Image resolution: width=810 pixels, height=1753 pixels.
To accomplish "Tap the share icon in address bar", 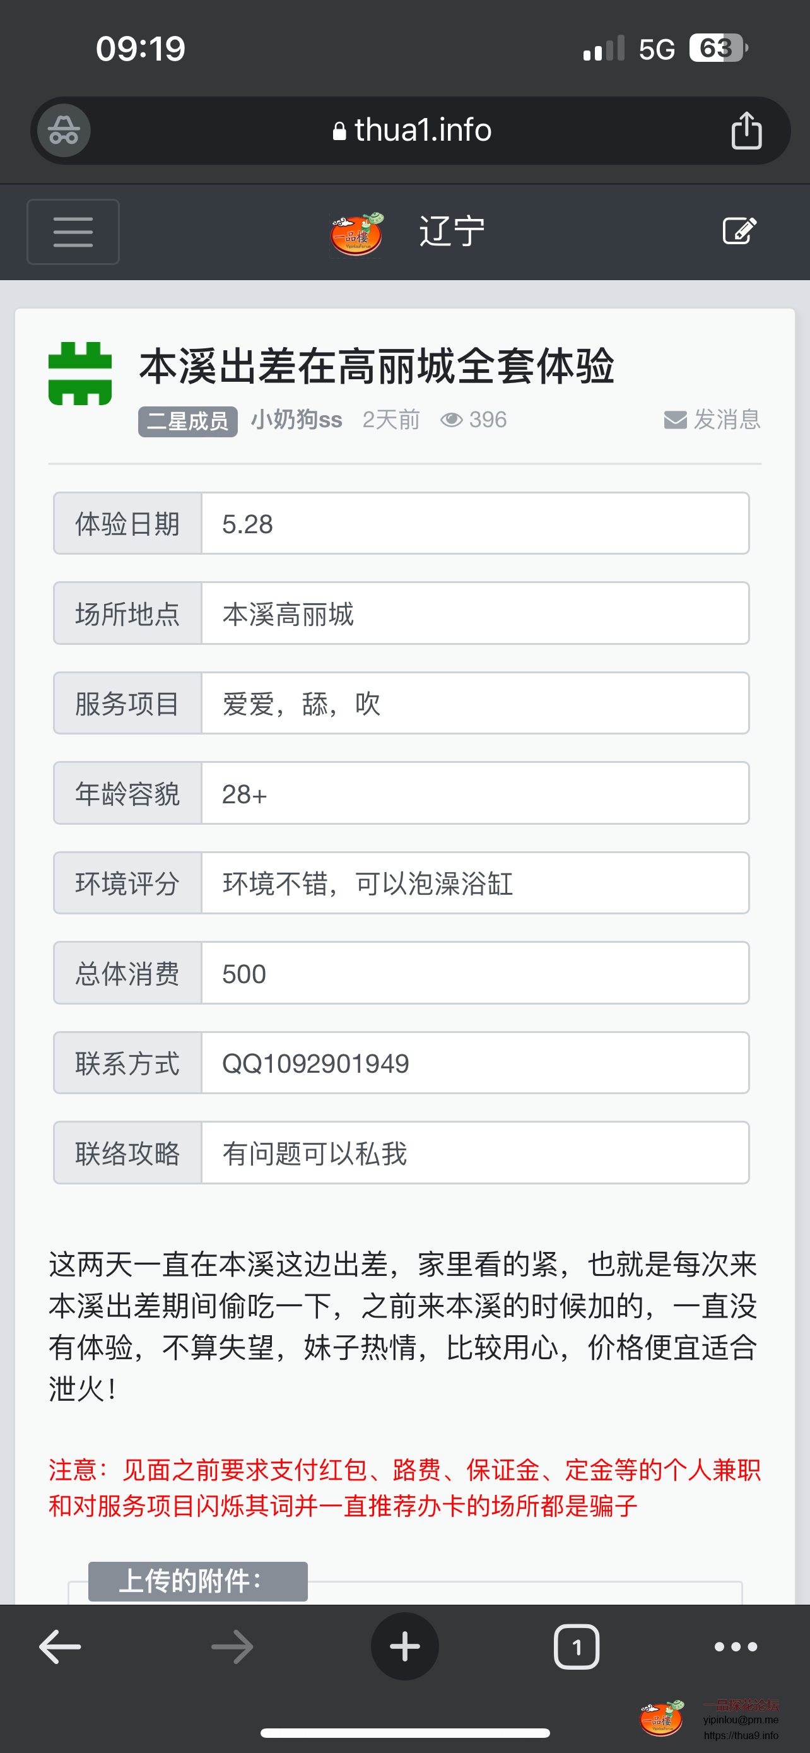I will click(x=746, y=131).
